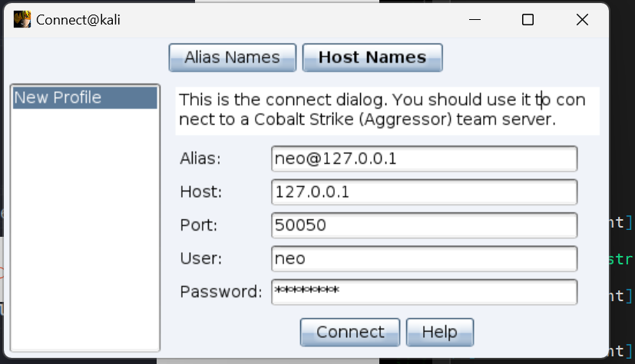
Task: Click the Cobalt Strike icon in title bar
Action: (22, 20)
